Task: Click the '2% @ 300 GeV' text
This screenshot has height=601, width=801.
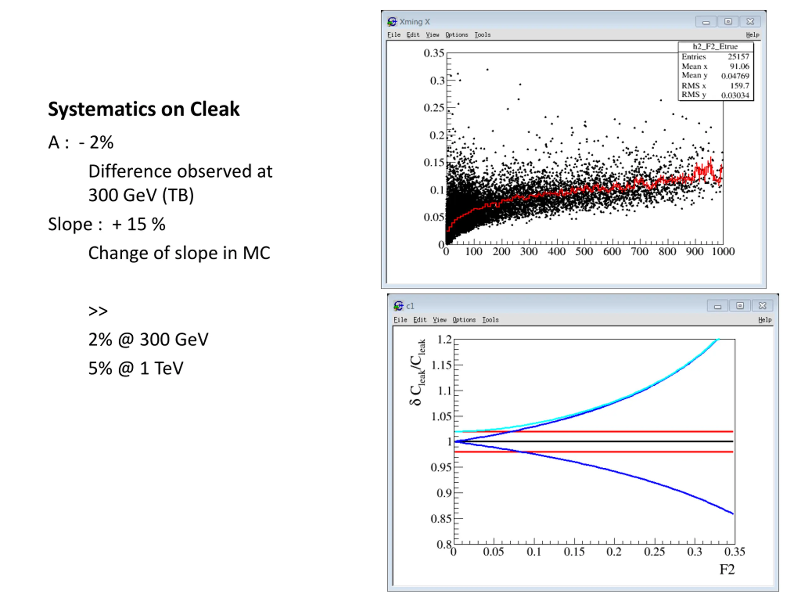Action: pos(149,340)
